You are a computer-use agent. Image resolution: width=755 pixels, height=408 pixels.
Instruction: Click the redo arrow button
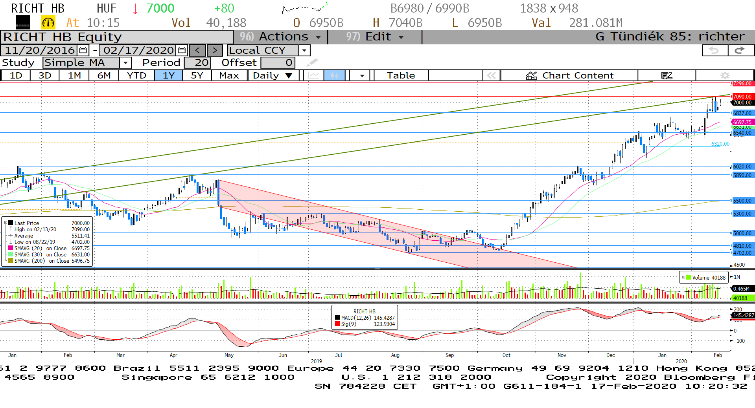(x=741, y=50)
